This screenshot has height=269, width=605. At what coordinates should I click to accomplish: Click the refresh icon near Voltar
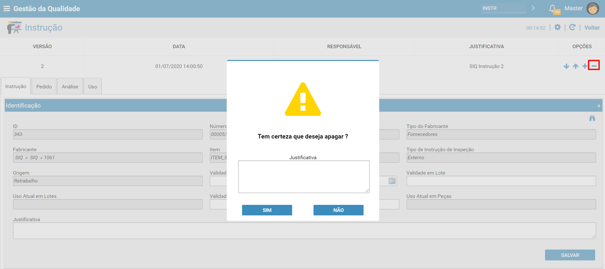click(x=572, y=27)
